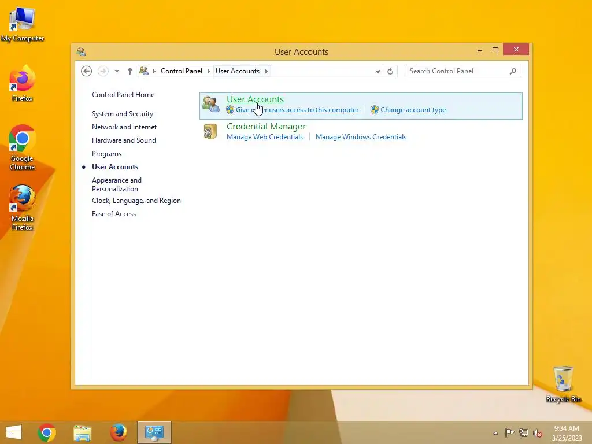Go up one level with the Up arrow
Image resolution: width=592 pixels, height=444 pixels.
[130, 71]
